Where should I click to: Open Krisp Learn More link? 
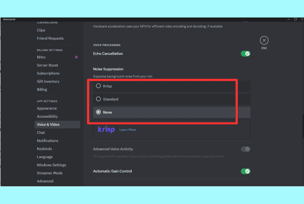coord(127,130)
